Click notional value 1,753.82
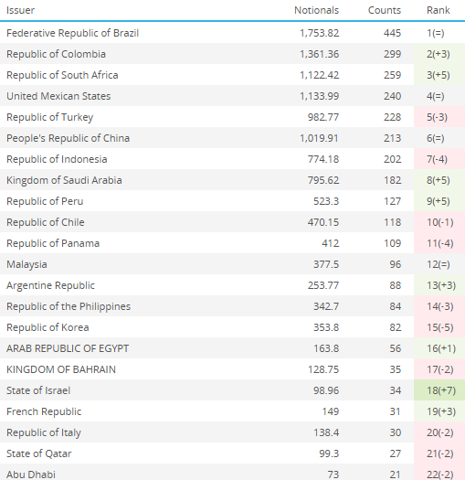465x480 pixels. [x=320, y=33]
